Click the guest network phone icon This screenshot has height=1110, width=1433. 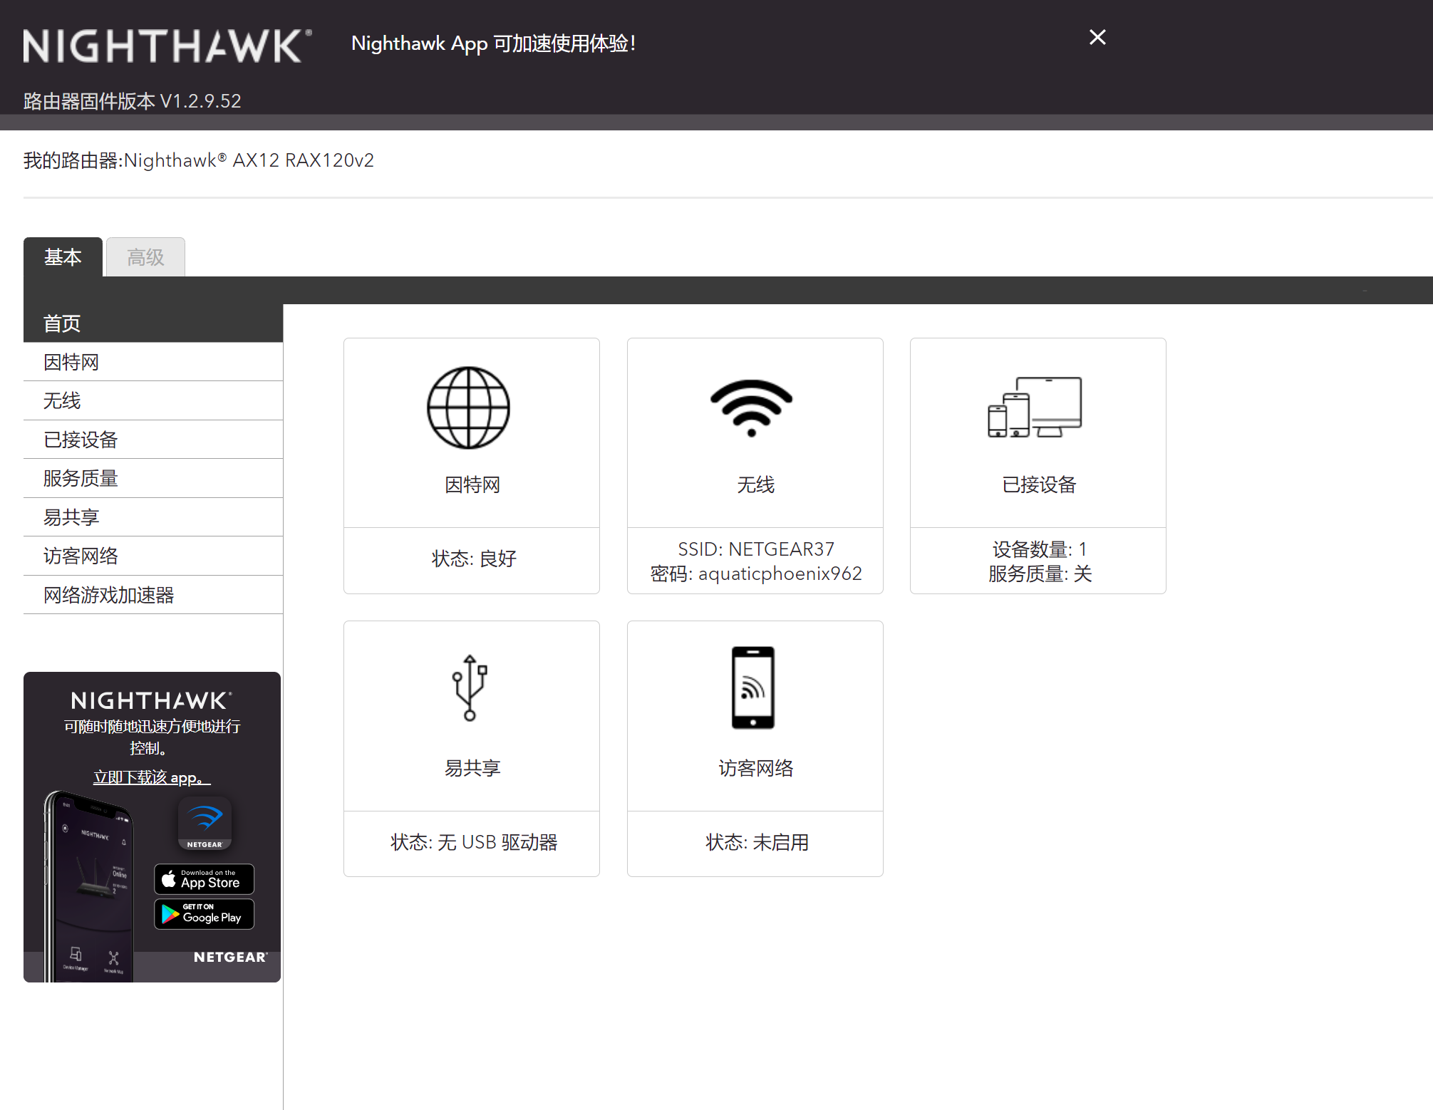[x=752, y=688]
